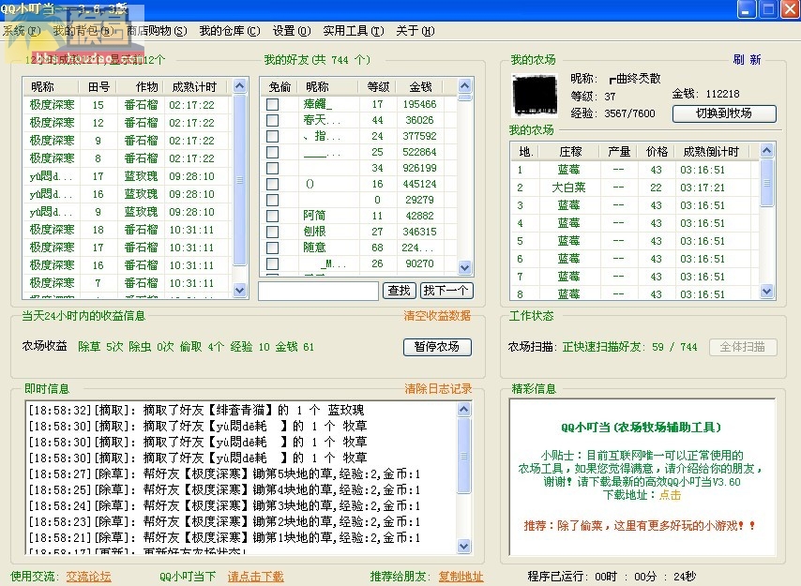Image resolution: width=801 pixels, height=586 pixels.
Task: Click the scroll-down arrow of 即时信息 log
Action: pos(464,547)
